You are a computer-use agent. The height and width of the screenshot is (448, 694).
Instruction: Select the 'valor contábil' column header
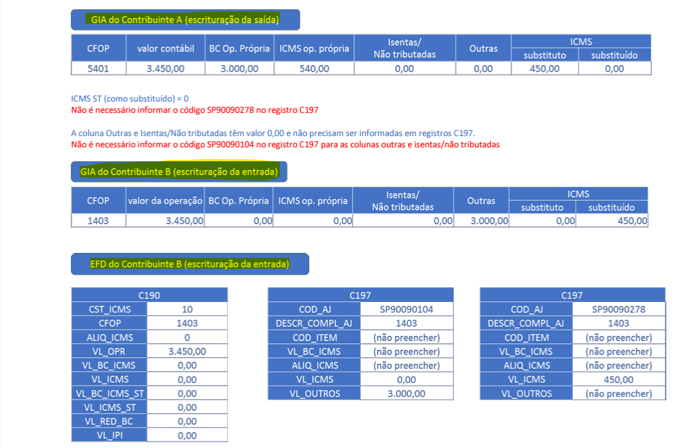click(165, 48)
